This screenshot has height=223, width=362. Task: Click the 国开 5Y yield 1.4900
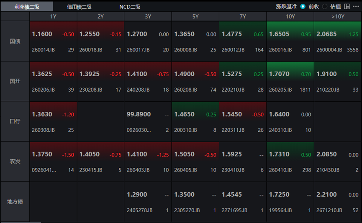[x=184, y=74]
